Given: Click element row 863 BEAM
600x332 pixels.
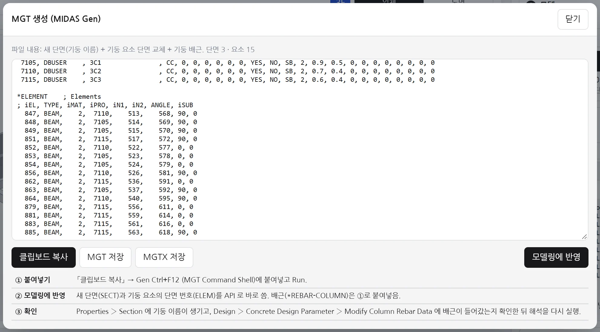Looking at the screenshot, I should (x=111, y=190).
